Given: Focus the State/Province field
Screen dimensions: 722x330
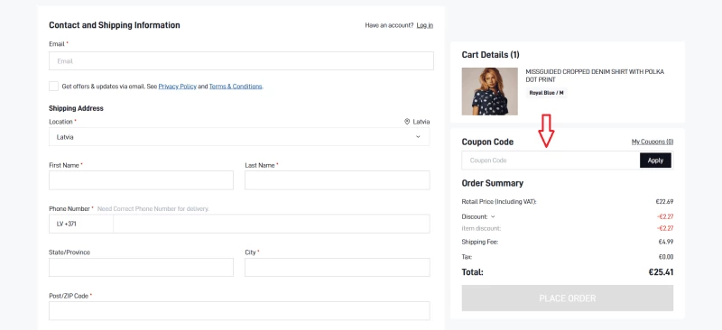Looking at the screenshot, I should tap(141, 268).
